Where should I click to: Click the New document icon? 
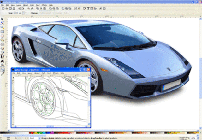click(3, 9)
